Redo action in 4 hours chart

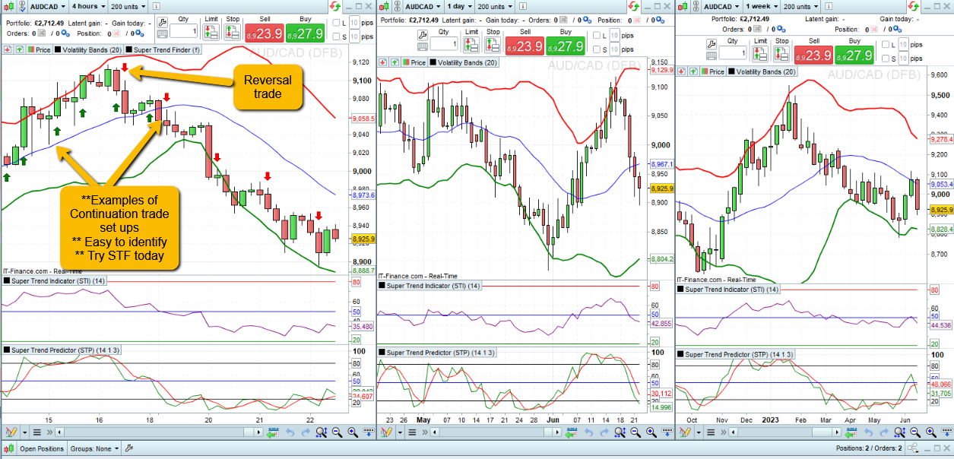pyautogui.click(x=306, y=432)
